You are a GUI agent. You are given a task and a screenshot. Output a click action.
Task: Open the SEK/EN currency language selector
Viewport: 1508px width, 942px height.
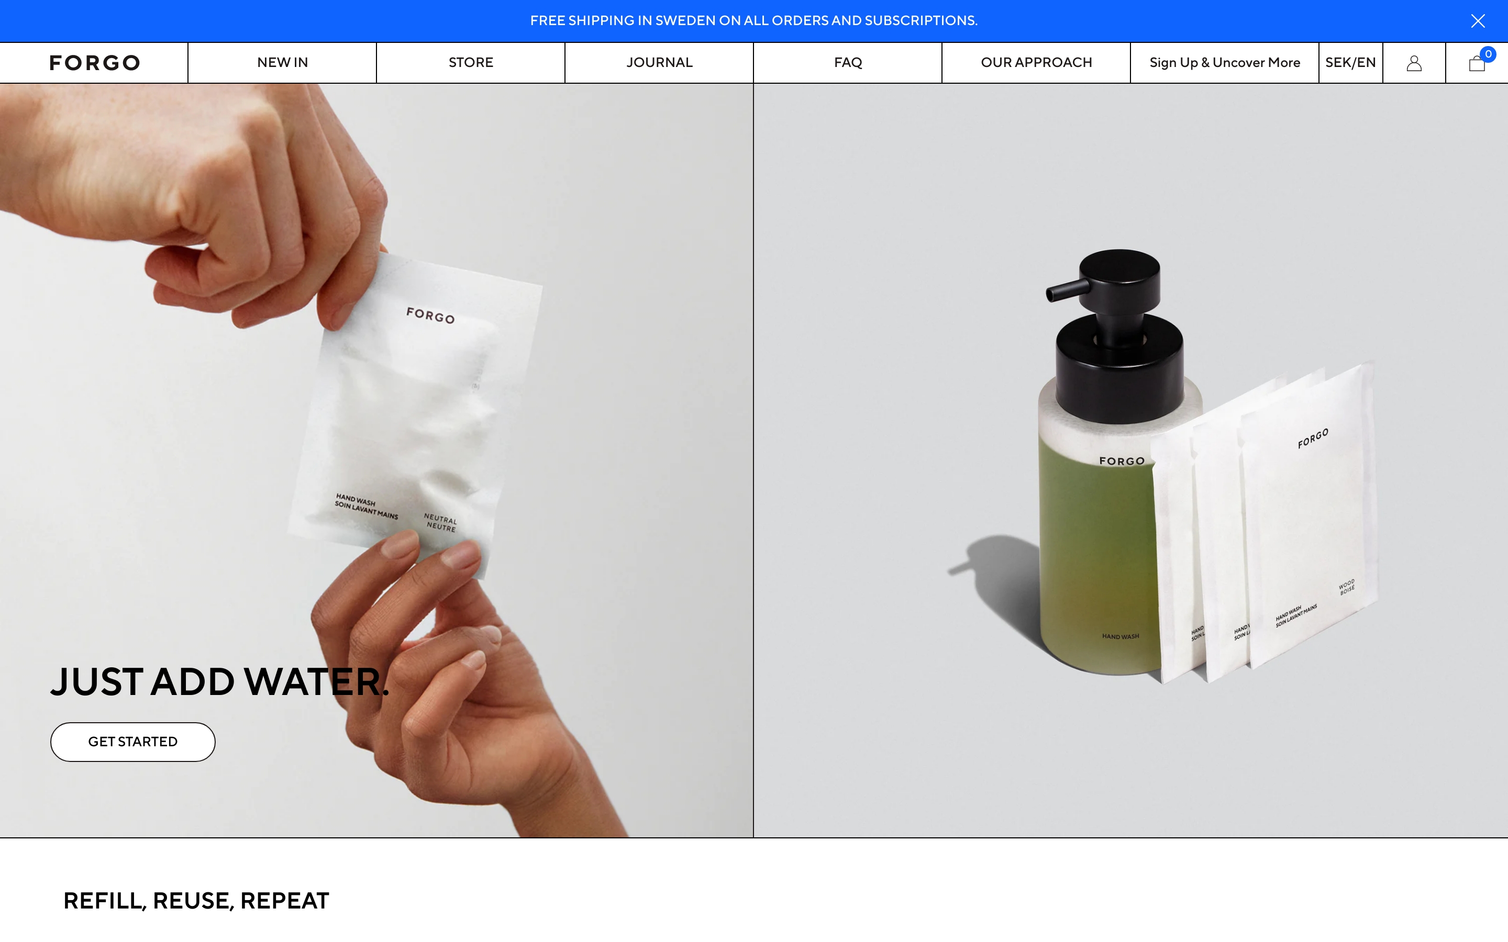[x=1350, y=63]
